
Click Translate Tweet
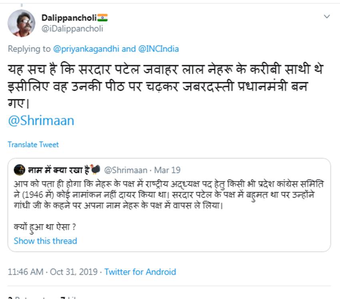(33, 145)
